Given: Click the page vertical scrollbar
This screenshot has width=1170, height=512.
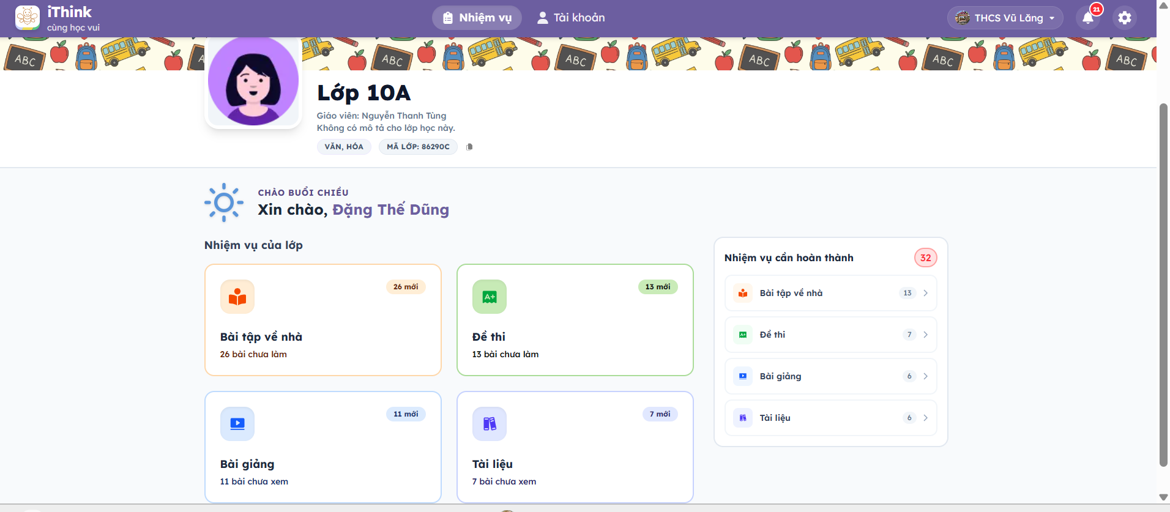Looking at the screenshot, I should click(1163, 281).
